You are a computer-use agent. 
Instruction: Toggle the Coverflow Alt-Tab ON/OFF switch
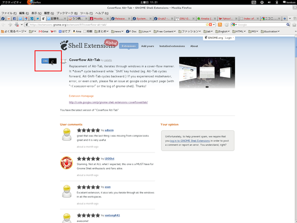(x=49, y=61)
